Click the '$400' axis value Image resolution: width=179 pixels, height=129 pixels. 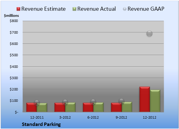tap(14, 67)
